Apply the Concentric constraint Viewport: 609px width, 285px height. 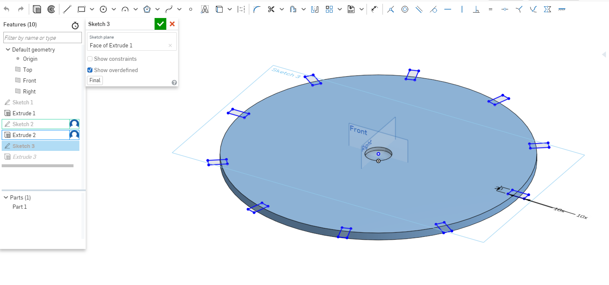pyautogui.click(x=405, y=9)
